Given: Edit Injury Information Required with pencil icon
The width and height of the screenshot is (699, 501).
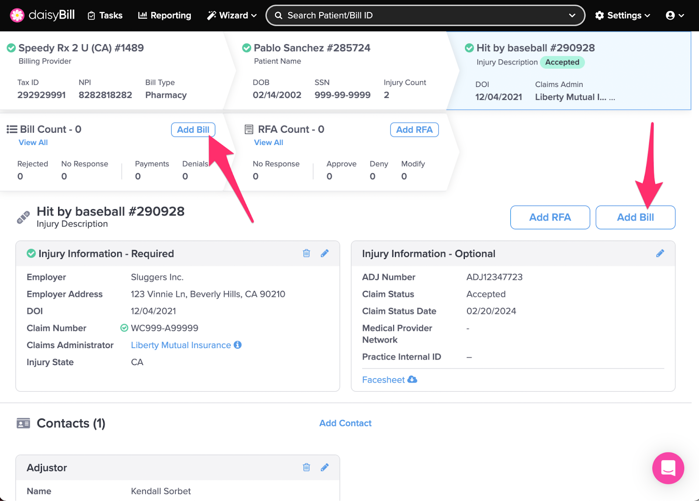Looking at the screenshot, I should click(325, 253).
